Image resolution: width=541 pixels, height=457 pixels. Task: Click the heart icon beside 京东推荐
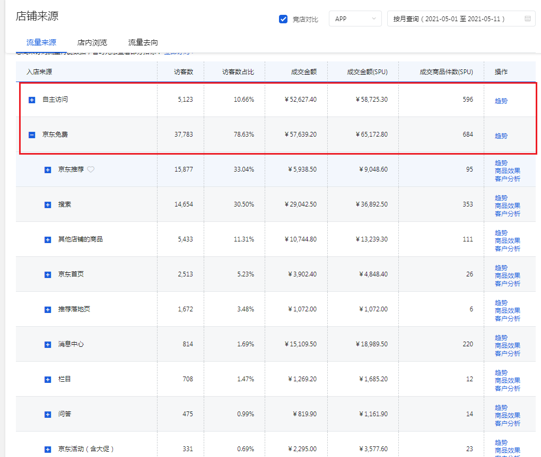91,169
